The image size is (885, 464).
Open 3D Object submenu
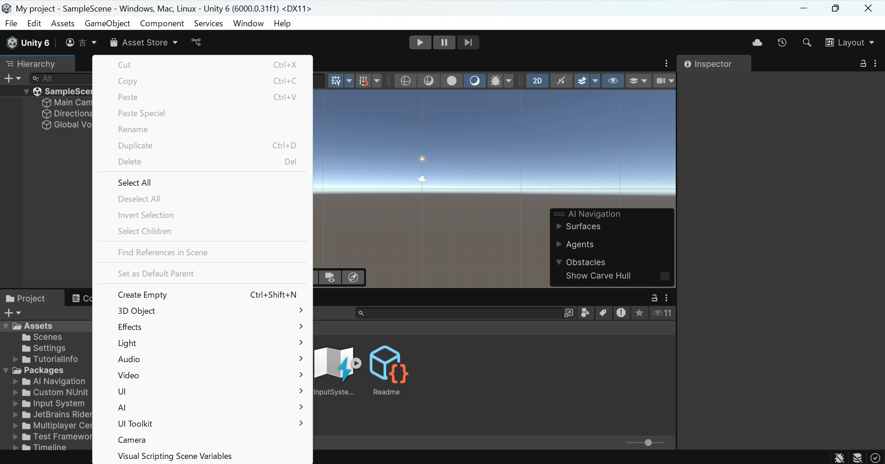[202, 311]
